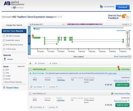The height and width of the screenshot is (111, 133).
Task: Open View Details dropdown for Hs01039245_m1
Action: point(38,107)
